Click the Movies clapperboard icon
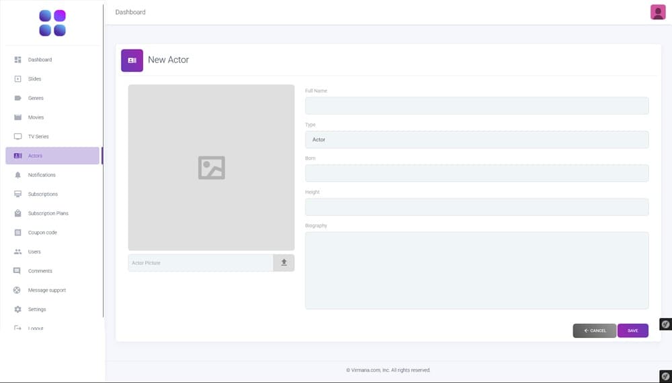This screenshot has height=383, width=672. pos(18,117)
